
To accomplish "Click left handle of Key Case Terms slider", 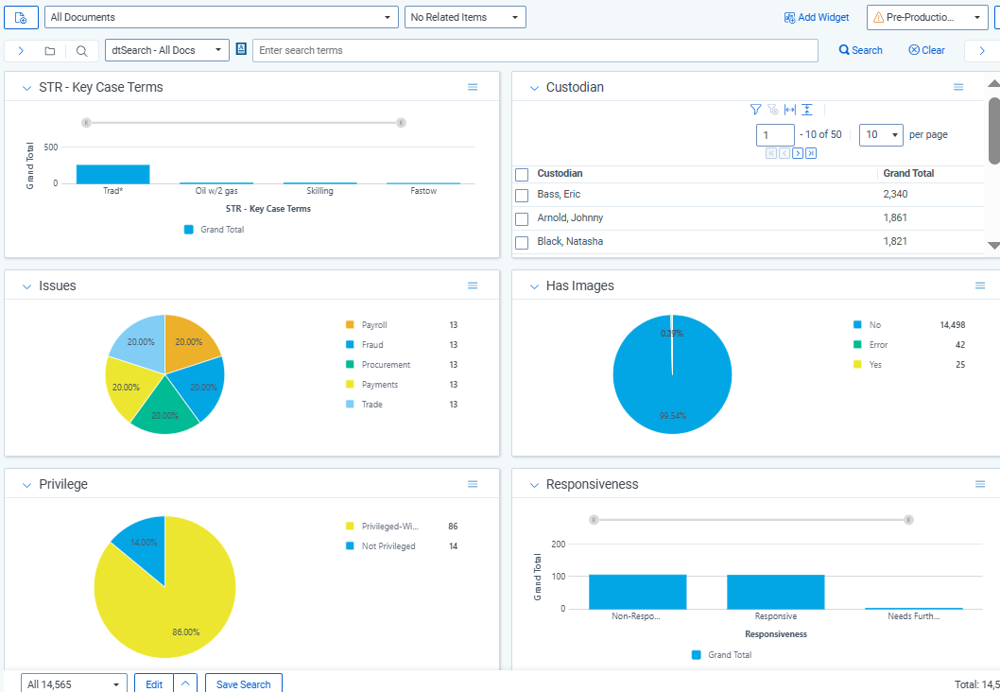I will pyautogui.click(x=86, y=123).
